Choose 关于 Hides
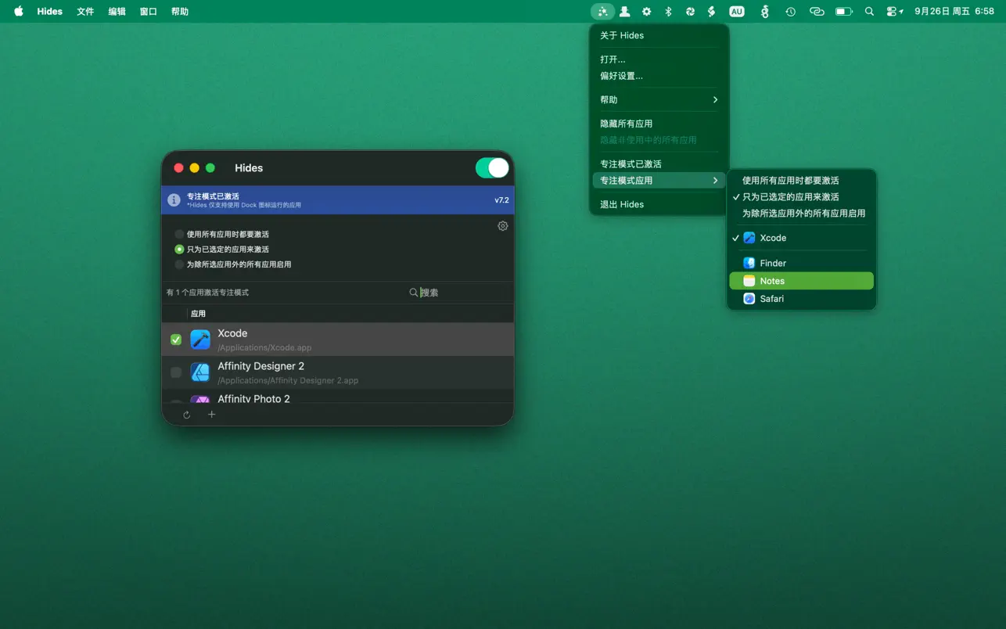The height and width of the screenshot is (629, 1006). (x=659, y=35)
